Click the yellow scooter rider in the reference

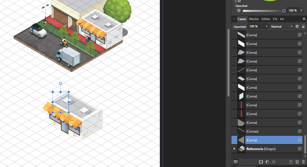tap(64, 42)
